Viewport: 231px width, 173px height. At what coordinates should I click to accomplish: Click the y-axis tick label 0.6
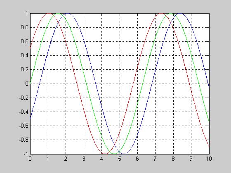click(x=25, y=41)
